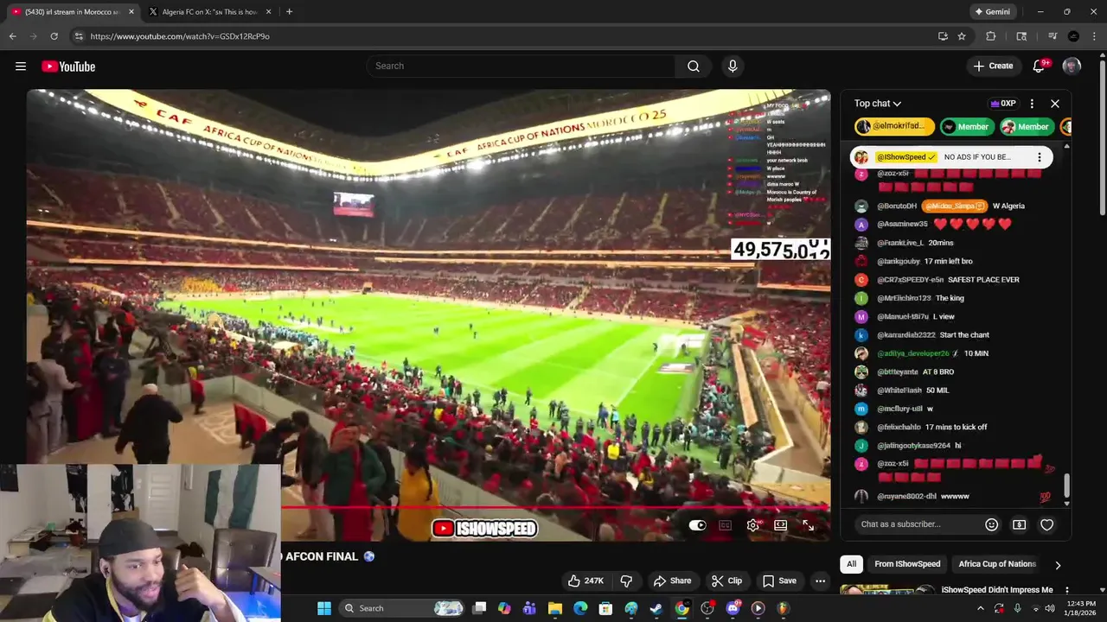The height and width of the screenshot is (622, 1107).
Task: View site information icon in address bar
Action: pyautogui.click(x=79, y=36)
